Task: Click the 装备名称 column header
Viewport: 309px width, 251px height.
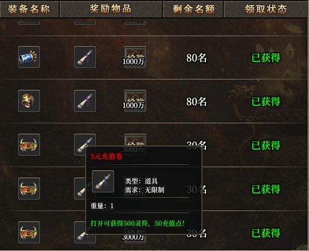Action: point(29,9)
